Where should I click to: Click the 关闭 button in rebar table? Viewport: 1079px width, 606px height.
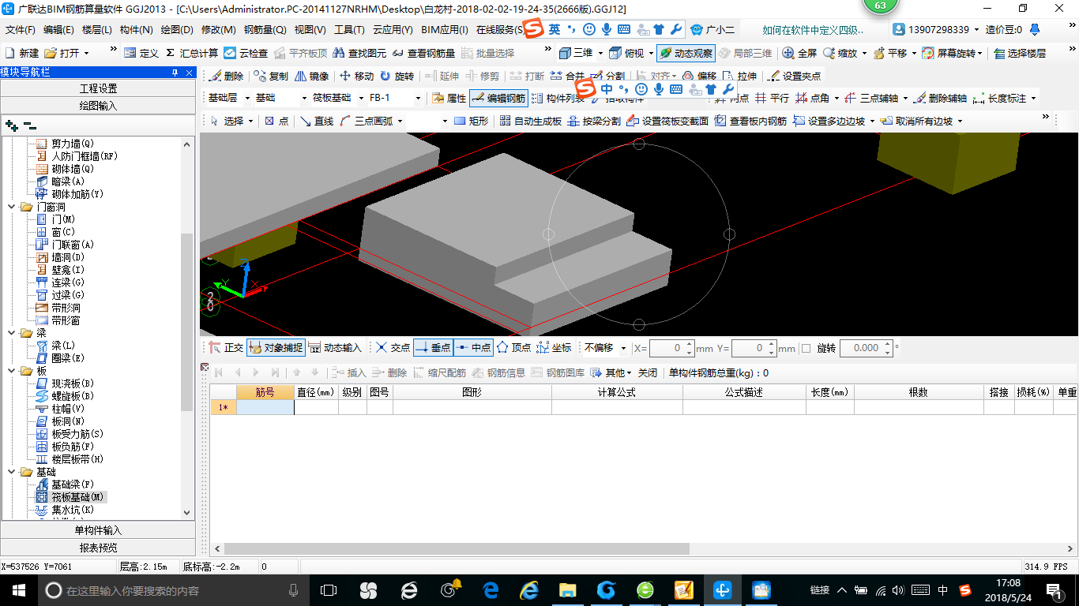648,372
